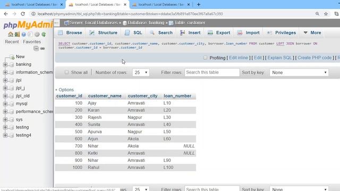Expand the jlpl_old database node
This screenshot has width=340, height=191.
(5, 96)
